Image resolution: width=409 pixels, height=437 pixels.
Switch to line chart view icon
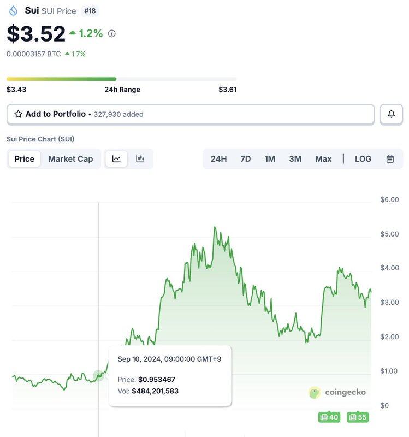pyautogui.click(x=116, y=159)
